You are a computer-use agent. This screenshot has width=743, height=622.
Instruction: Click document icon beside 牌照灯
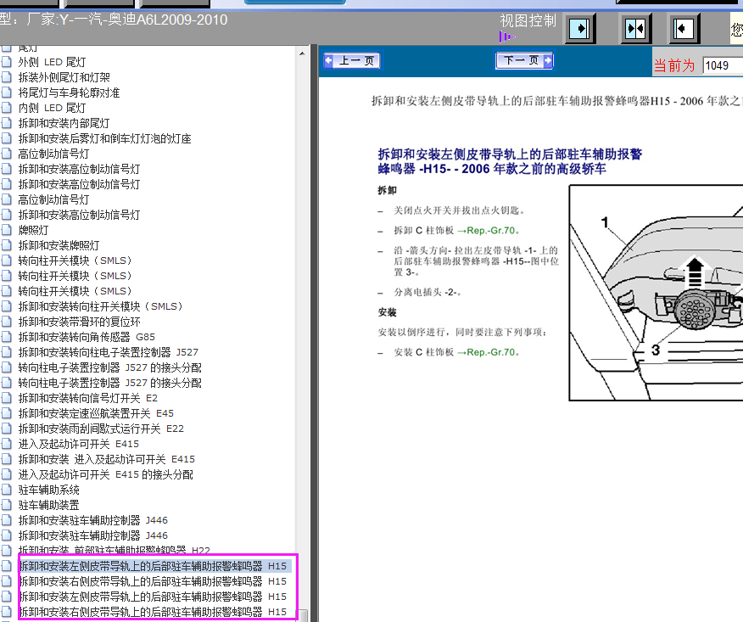click(6, 230)
